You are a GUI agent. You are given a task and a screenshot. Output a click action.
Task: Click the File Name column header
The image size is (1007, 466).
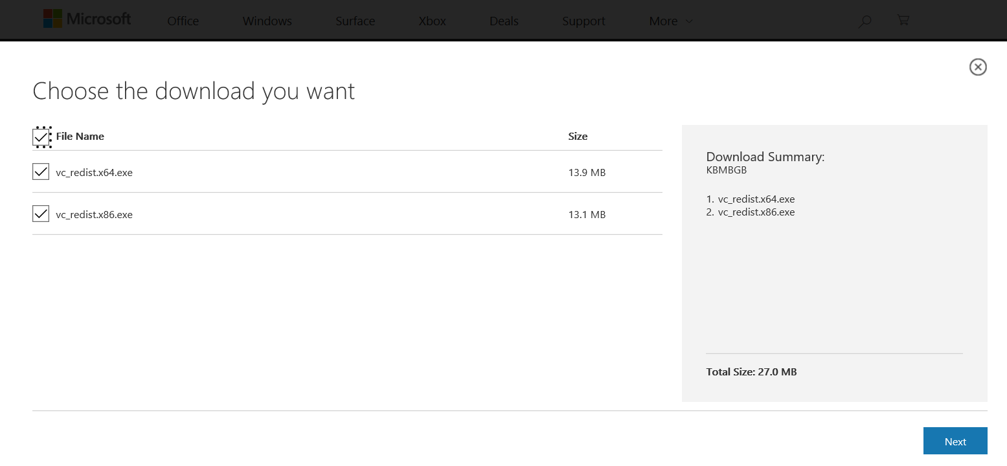pos(80,137)
